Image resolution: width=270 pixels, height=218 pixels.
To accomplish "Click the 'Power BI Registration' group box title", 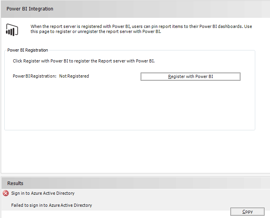I will click(28, 50).
